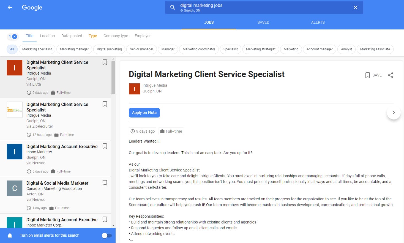The image size is (404, 243).
Task: Expand the Employer filter options
Action: (143, 36)
